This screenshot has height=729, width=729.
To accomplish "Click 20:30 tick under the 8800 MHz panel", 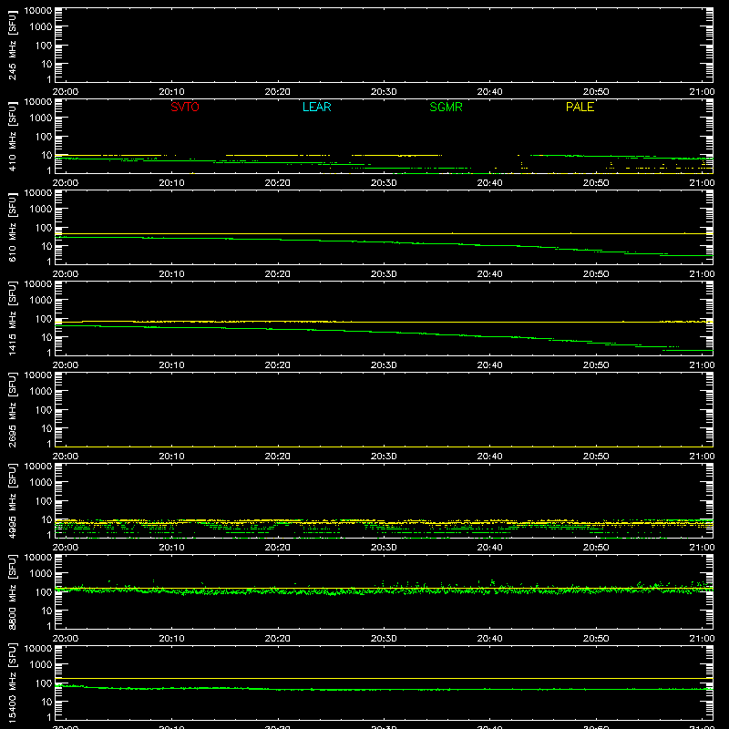I will [384, 639].
